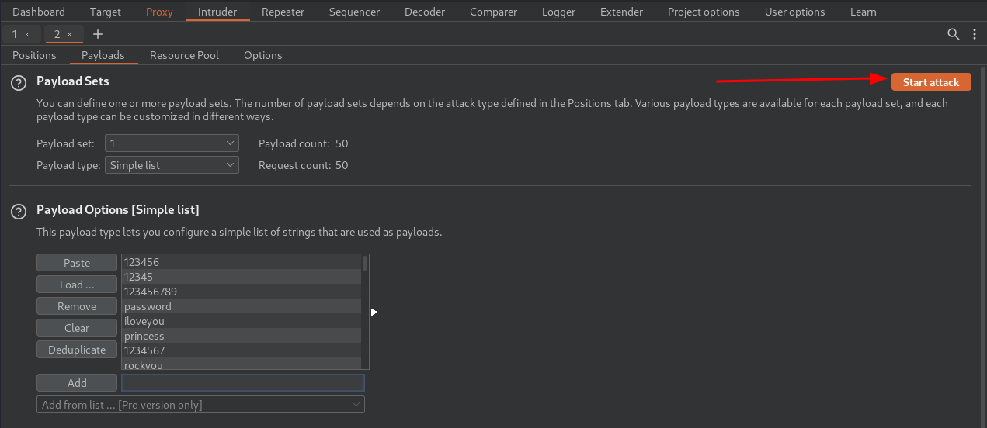
Task: Switch to the Positions sub-tab
Action: (34, 55)
